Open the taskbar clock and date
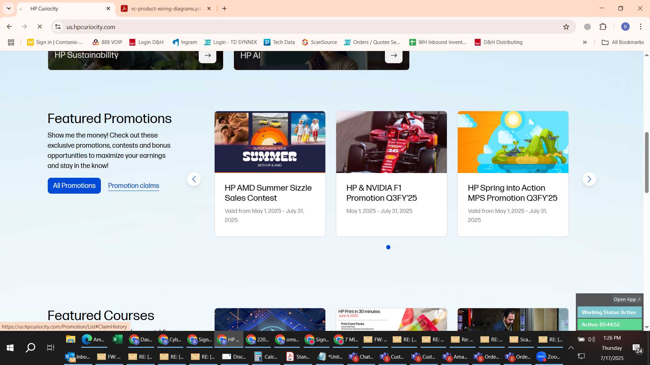 coord(612,348)
